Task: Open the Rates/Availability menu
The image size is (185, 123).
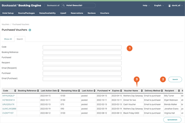Action: 47,13
